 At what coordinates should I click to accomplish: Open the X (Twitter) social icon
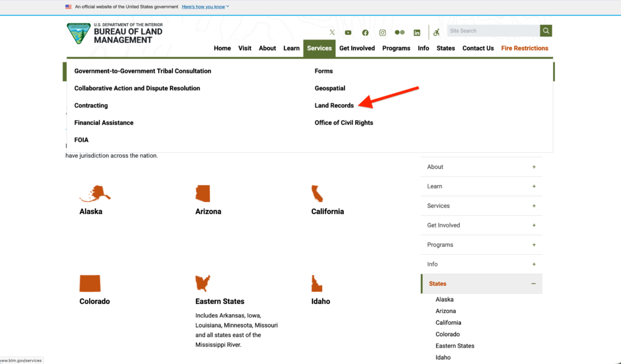point(332,33)
